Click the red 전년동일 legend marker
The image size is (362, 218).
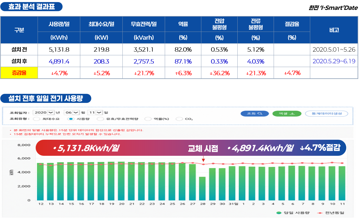point(320,213)
